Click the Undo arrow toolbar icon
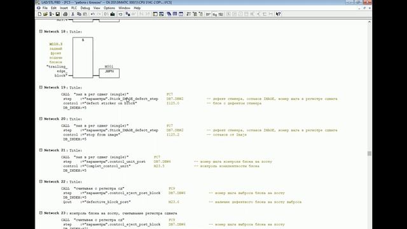This screenshot has height=229, width=407. pos(93,14)
